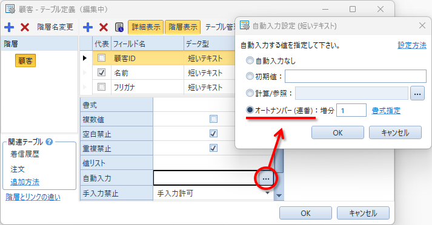Click the blue plus icon above 階層 panel
The width and height of the screenshot is (432, 225).
[9, 27]
